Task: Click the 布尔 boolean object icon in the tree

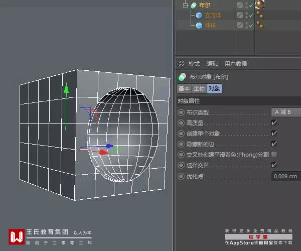Action: coord(193,6)
